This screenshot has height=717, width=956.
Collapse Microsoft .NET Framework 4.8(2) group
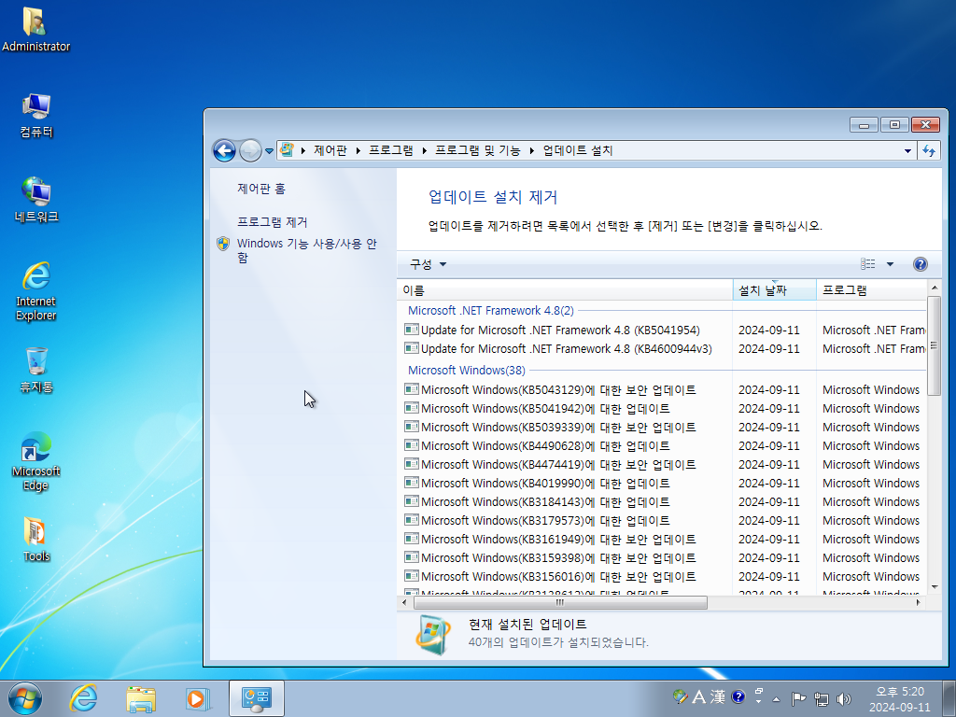coord(491,310)
